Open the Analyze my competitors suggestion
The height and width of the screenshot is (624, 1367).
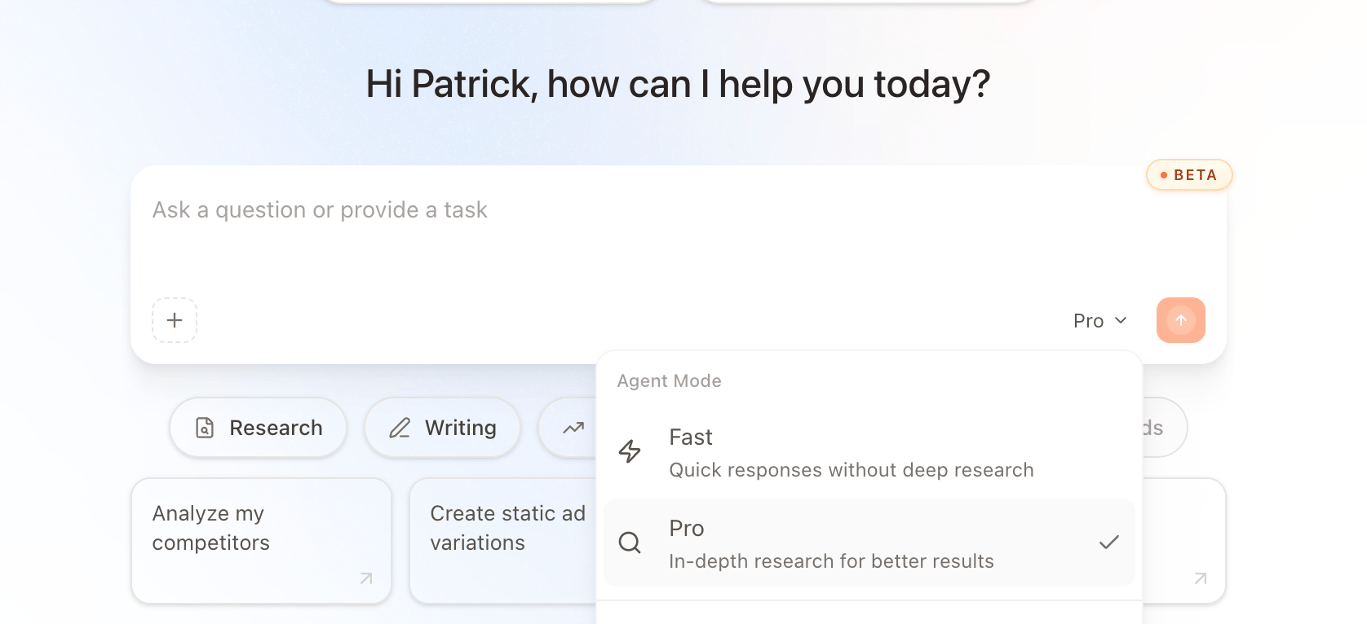[x=262, y=541]
